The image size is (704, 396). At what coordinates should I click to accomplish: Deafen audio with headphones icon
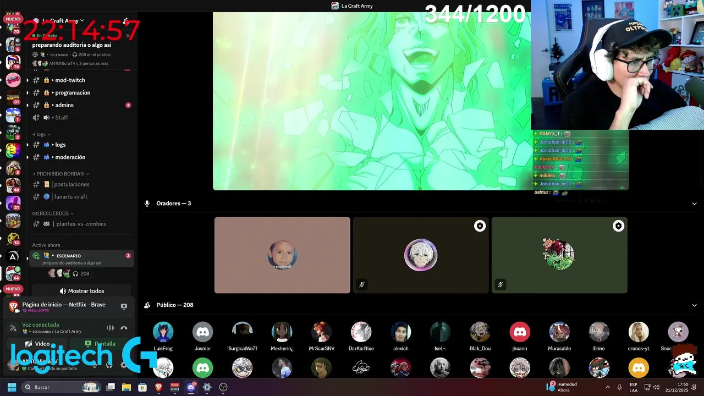pos(109,365)
